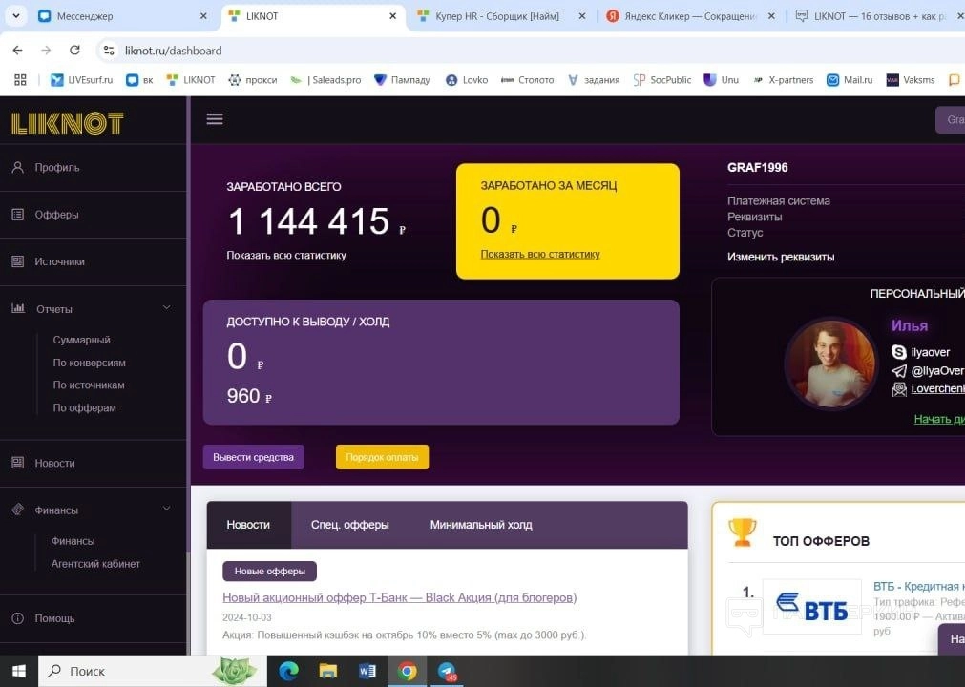Viewport: 965px width, 687px height.
Task: Open Word from the taskbar
Action: point(367,671)
